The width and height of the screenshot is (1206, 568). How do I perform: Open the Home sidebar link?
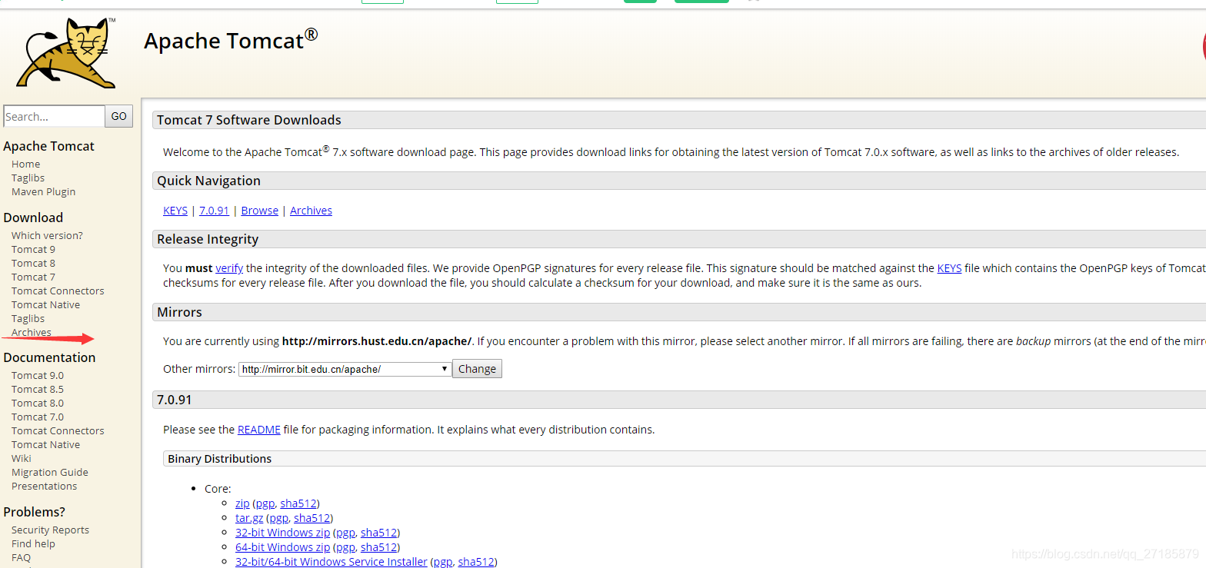tap(25, 164)
